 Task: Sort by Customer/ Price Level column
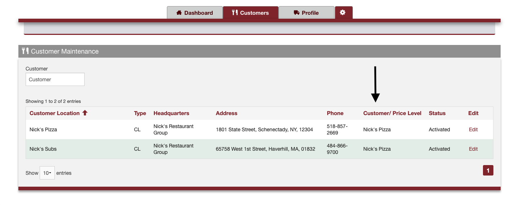coord(392,113)
